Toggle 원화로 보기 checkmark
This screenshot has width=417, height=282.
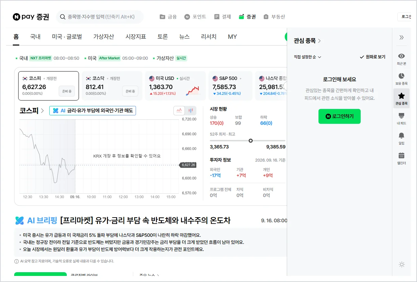372,57
